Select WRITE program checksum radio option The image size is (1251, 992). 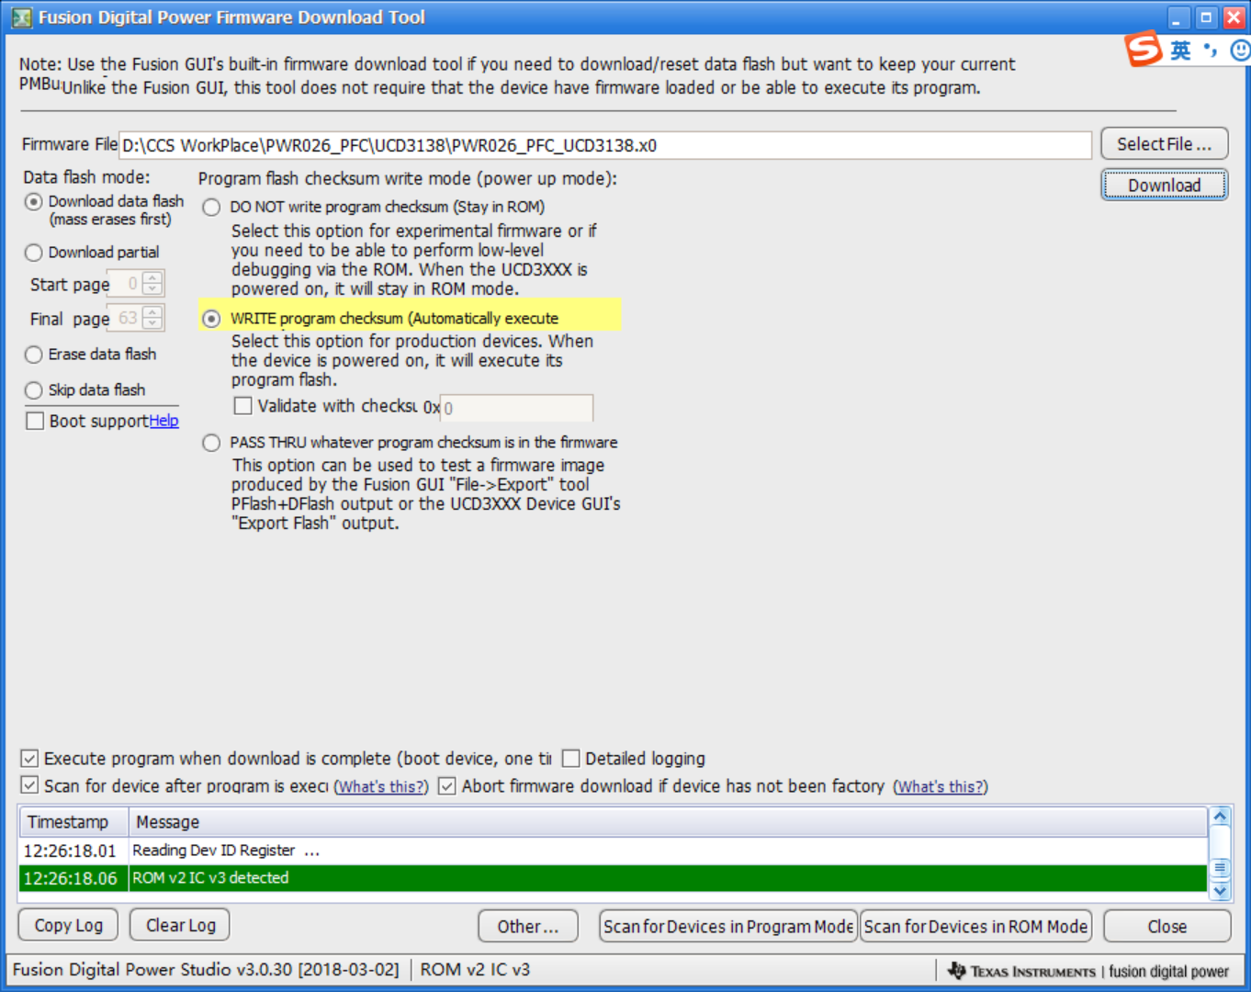click(211, 319)
